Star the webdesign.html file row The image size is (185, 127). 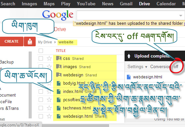[49, 116]
